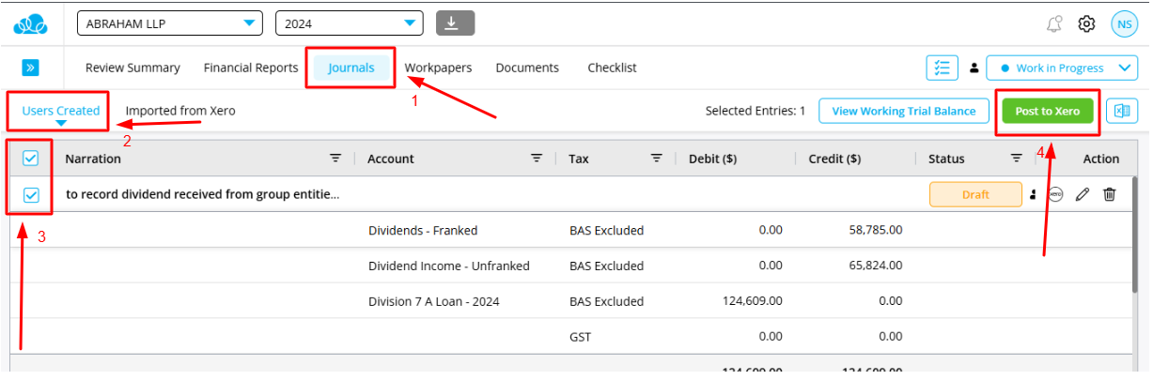Click the pencil edit icon for journal
1153x380 pixels.
[1083, 194]
